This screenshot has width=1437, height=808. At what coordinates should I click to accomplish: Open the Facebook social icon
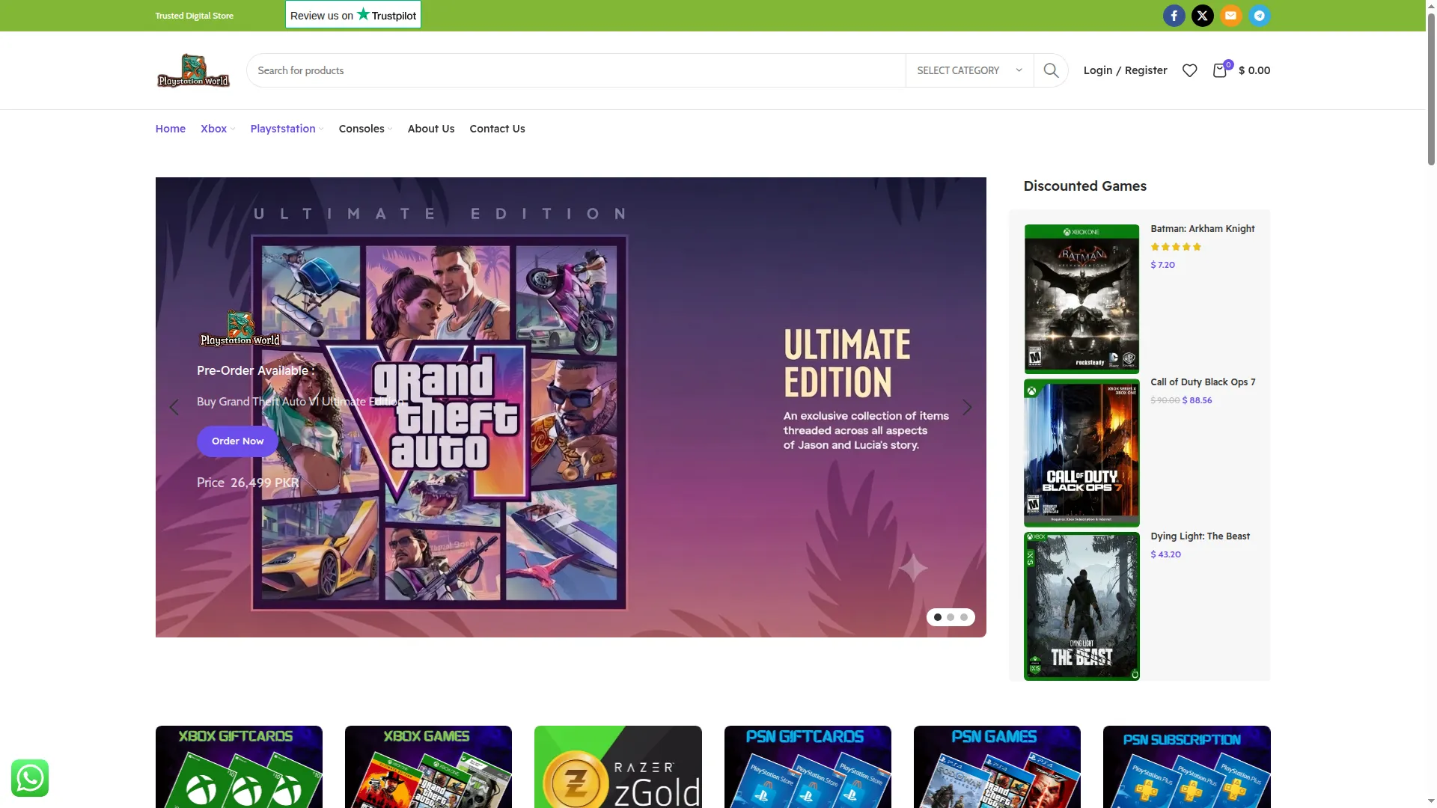pyautogui.click(x=1174, y=16)
